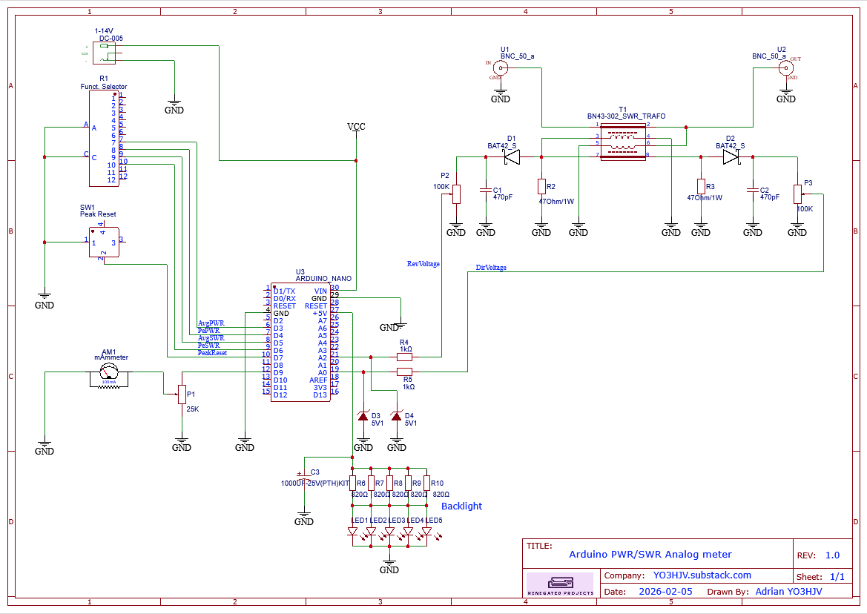The height and width of the screenshot is (614, 867).
Task: Click the RevVoltage net label
Action: 423,263
